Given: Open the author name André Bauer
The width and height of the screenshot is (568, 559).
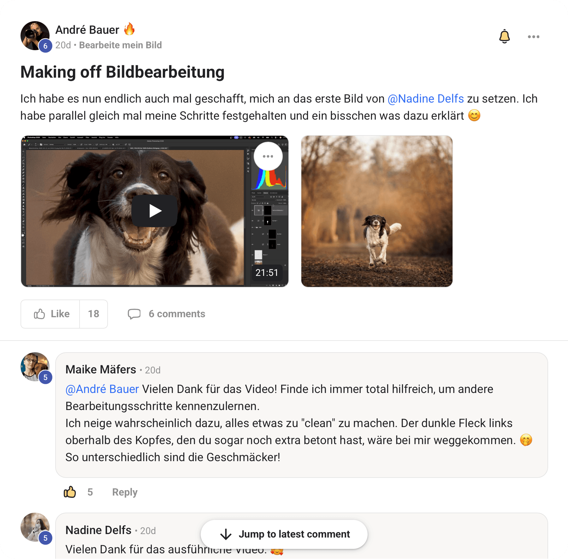Looking at the screenshot, I should coord(87,30).
